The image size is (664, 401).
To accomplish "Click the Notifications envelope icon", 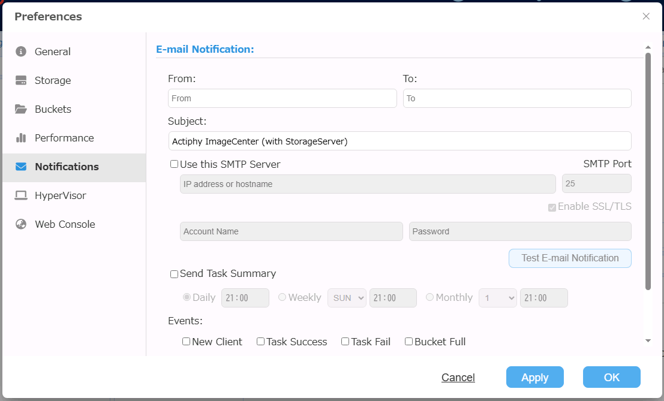I will point(21,167).
